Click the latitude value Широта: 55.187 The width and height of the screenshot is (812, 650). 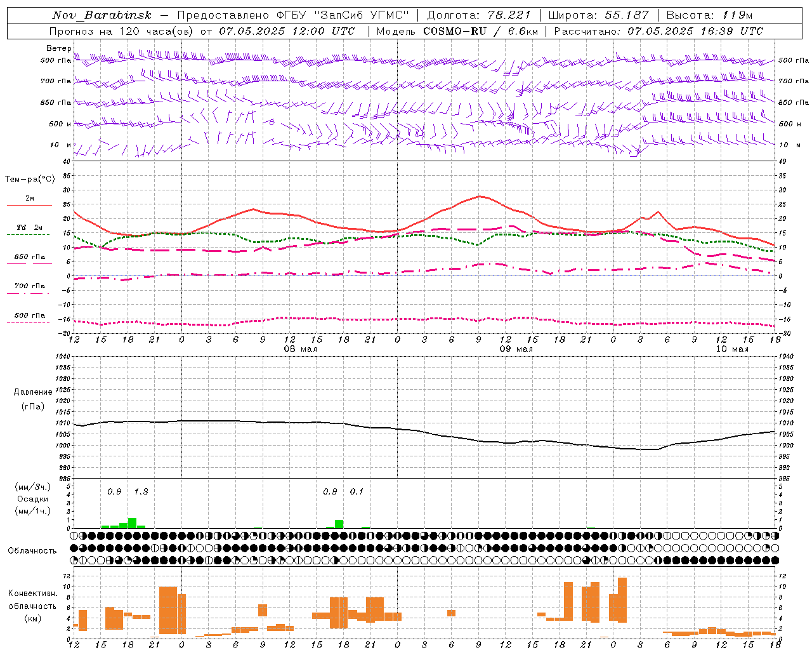[598, 15]
